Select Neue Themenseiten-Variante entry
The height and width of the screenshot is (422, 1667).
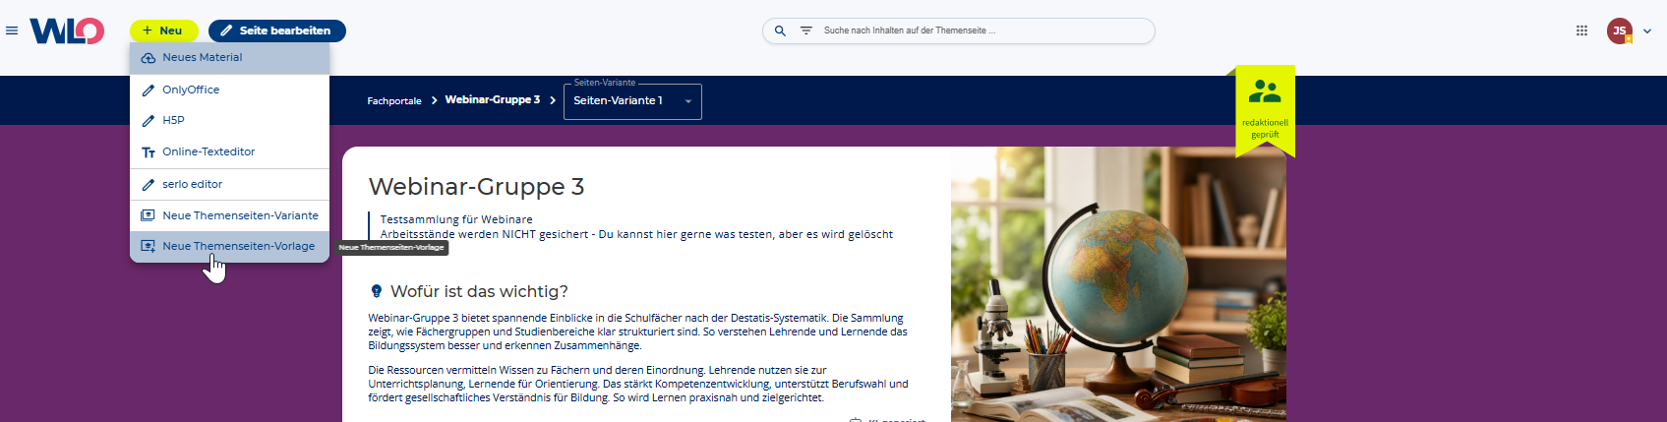[x=229, y=215]
